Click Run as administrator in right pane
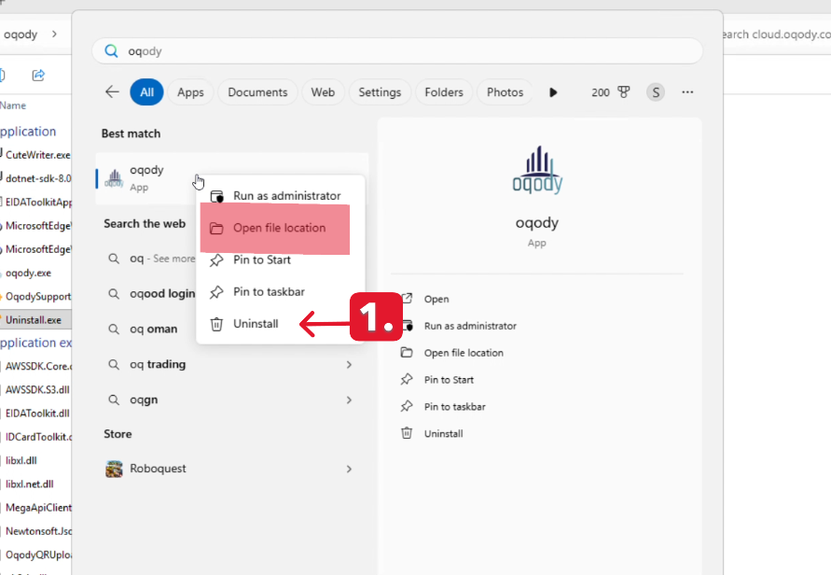 (x=469, y=326)
